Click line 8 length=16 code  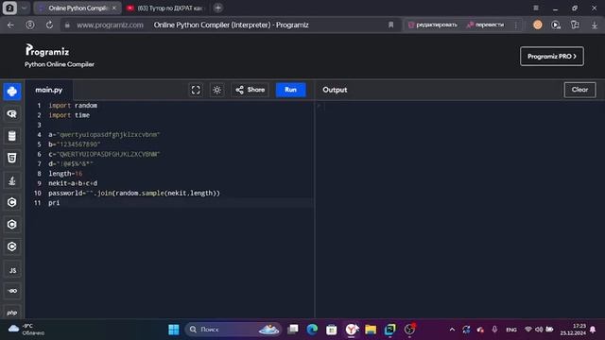pyautogui.click(x=65, y=174)
